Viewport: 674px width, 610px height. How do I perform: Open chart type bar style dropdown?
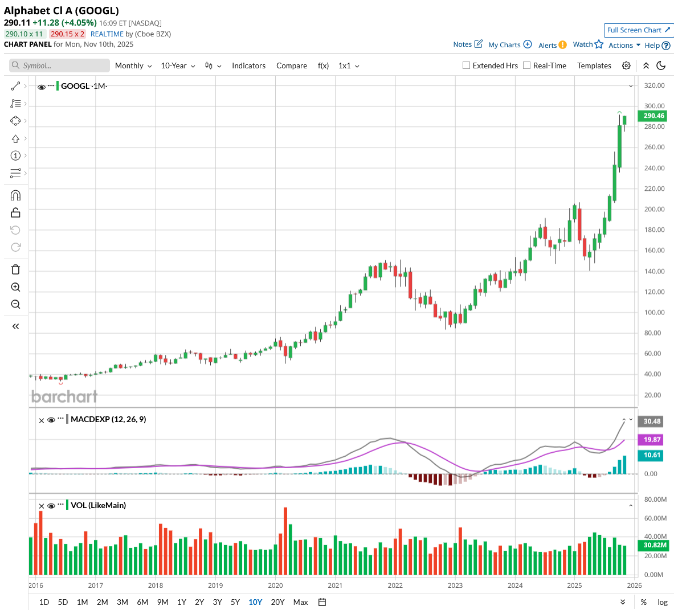point(213,65)
